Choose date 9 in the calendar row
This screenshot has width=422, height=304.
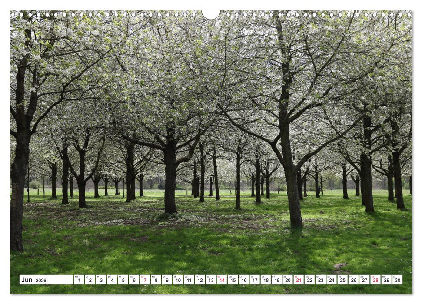click(x=167, y=280)
